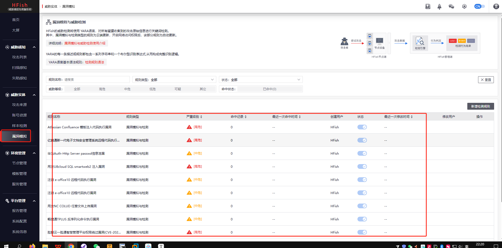Toggle status switch for 用友U8cloud SQL rule
Viewport: 502px width, 248px height.
coord(362,166)
